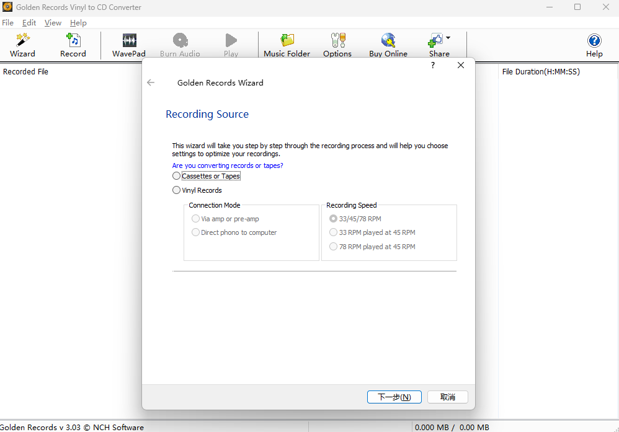Expand the Share dropdown arrow

pos(448,38)
